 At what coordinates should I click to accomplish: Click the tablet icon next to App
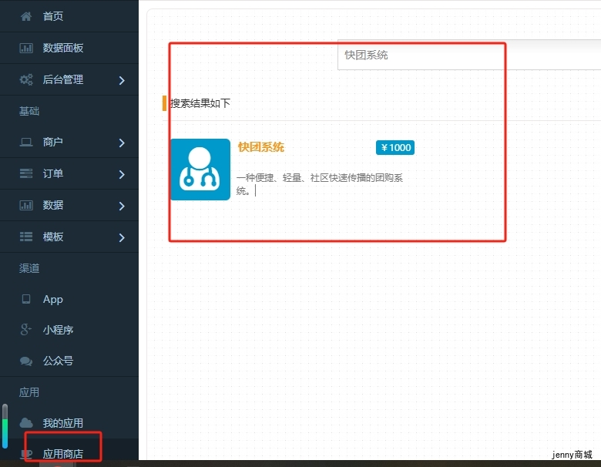26,299
